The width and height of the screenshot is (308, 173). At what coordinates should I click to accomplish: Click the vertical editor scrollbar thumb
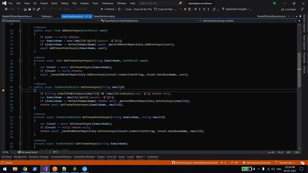coord(299,70)
